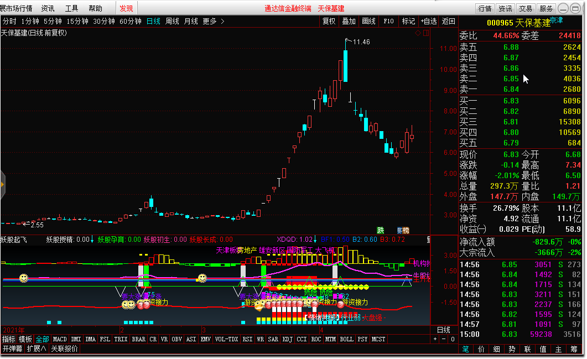This screenshot has width=587, height=359.
Task: Select the 细 tab in quote panel
Action: (x=496, y=349)
